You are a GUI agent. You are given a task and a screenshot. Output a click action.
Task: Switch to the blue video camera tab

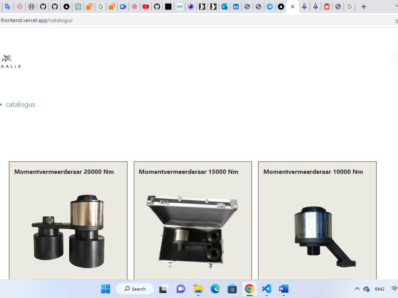(x=123, y=7)
